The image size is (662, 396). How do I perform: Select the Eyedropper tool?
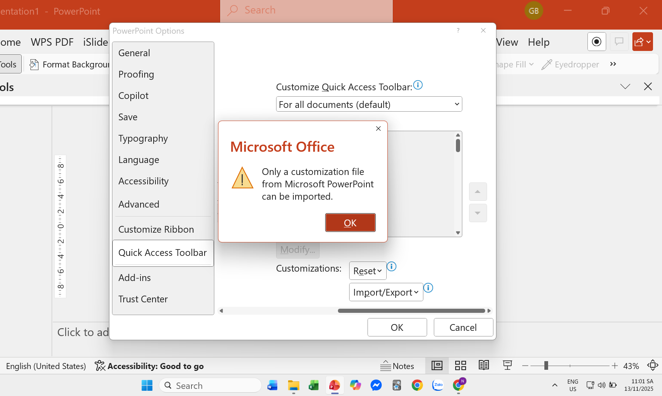(570, 64)
